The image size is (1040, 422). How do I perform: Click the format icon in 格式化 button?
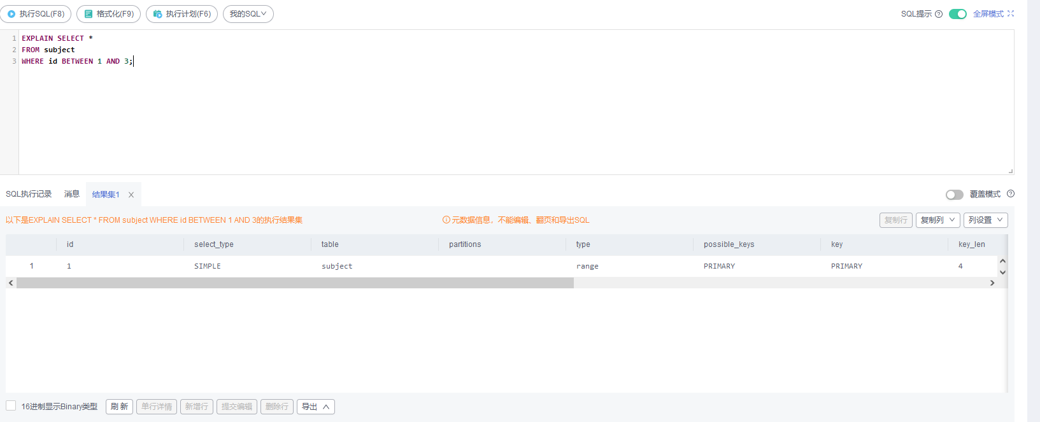(89, 14)
